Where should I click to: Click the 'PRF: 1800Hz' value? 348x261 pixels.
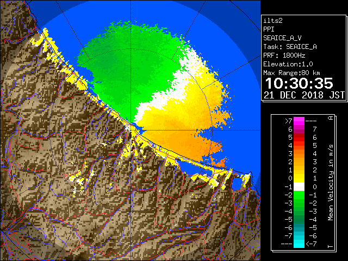pyautogui.click(x=284, y=55)
